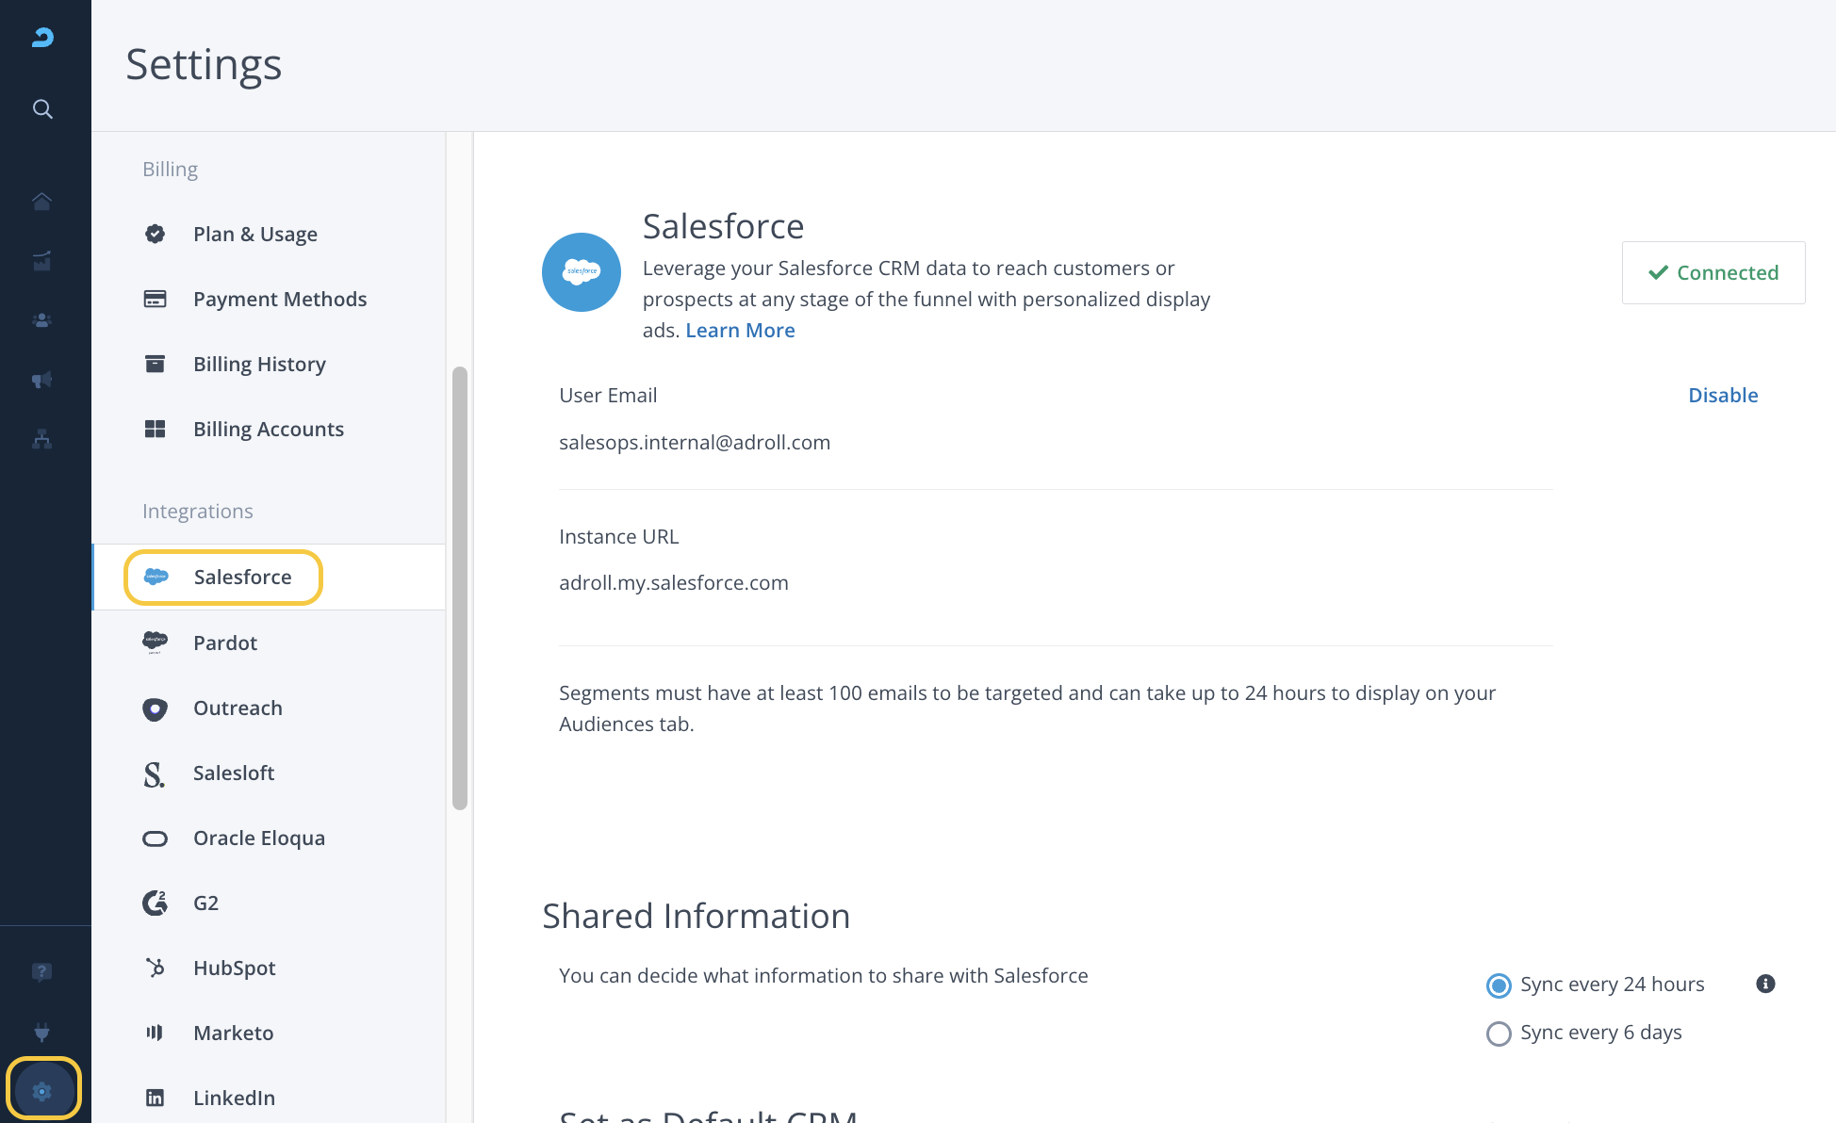Click the megaphone icon in navigation
The width and height of the screenshot is (1836, 1123).
(x=41, y=380)
